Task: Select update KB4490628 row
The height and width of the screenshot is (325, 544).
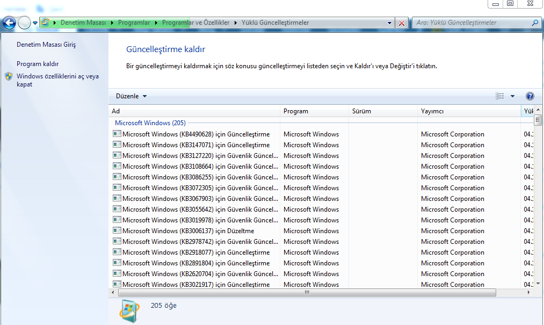Action: coord(321,134)
